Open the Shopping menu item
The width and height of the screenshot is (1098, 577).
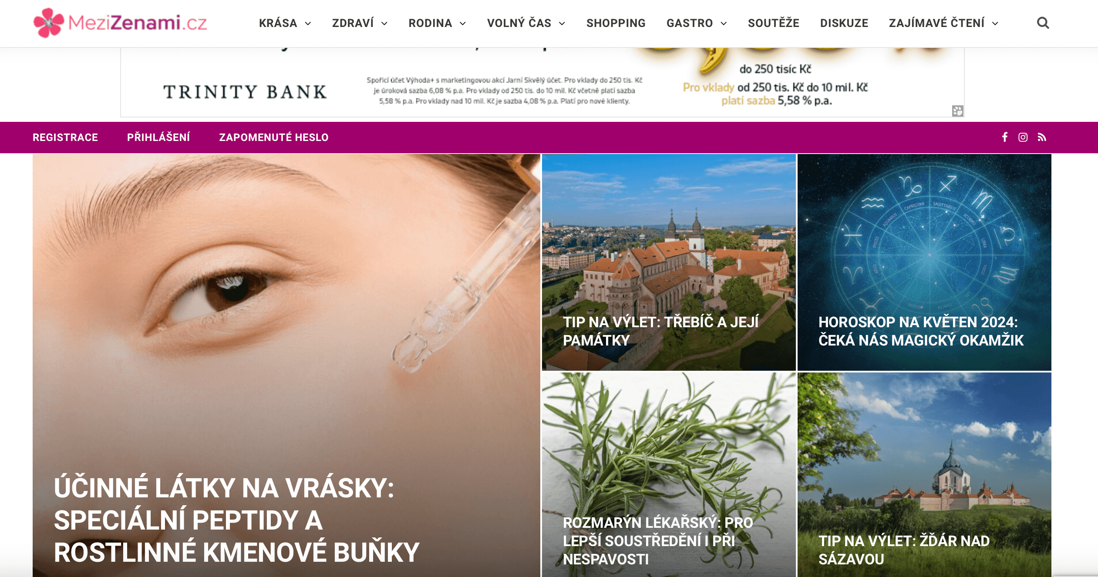pyautogui.click(x=616, y=23)
